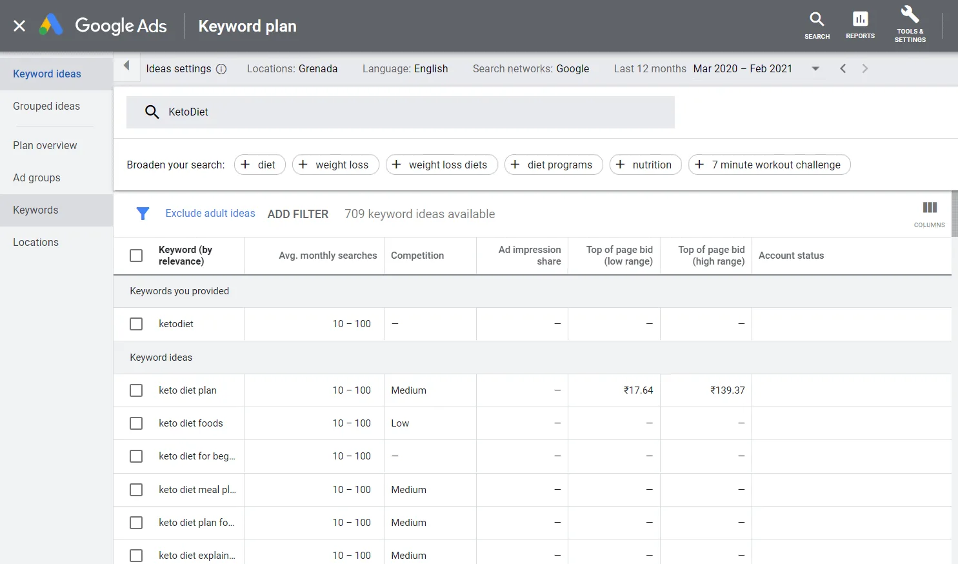Open the Plan overview page

45,145
